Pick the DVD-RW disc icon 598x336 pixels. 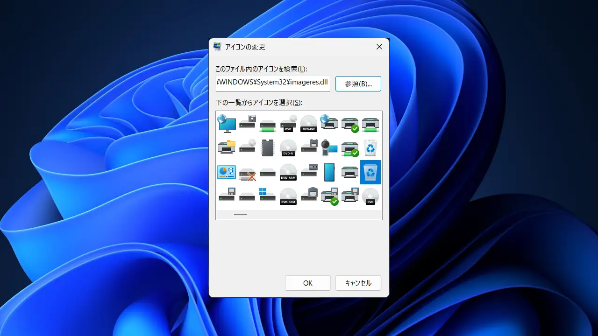coord(309,124)
